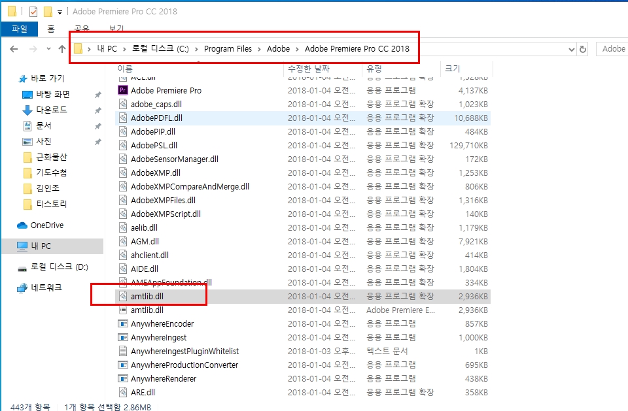Click the Back navigation arrow

(14, 49)
